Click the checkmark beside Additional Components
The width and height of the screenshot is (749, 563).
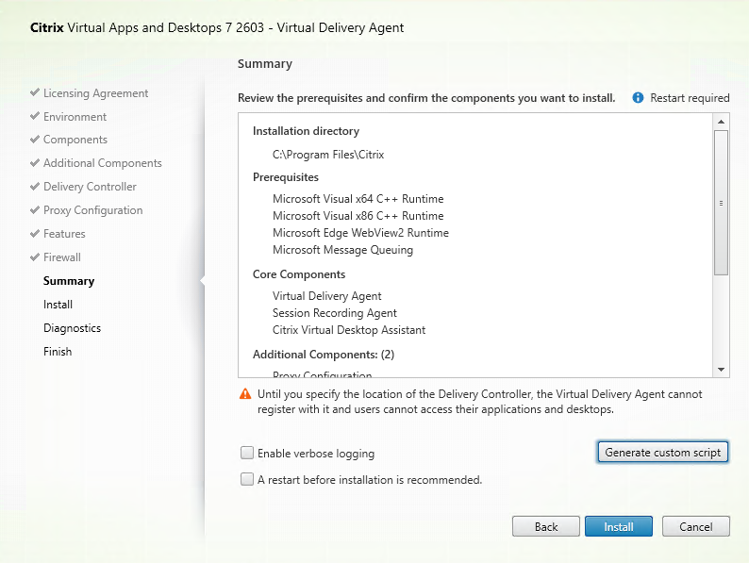(x=34, y=162)
